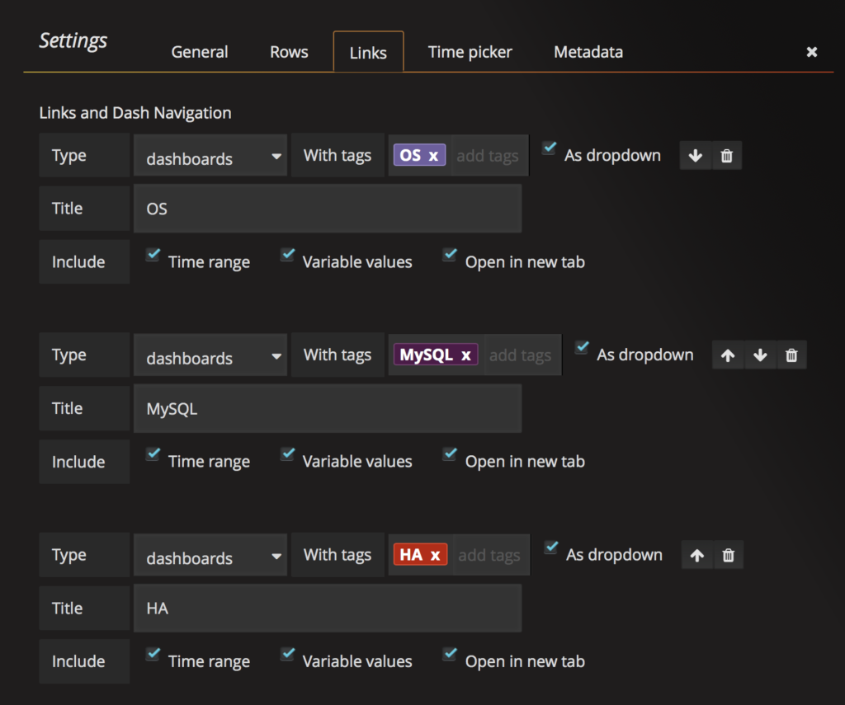
Task: Open the Type dropdown for the OS link
Action: click(210, 155)
